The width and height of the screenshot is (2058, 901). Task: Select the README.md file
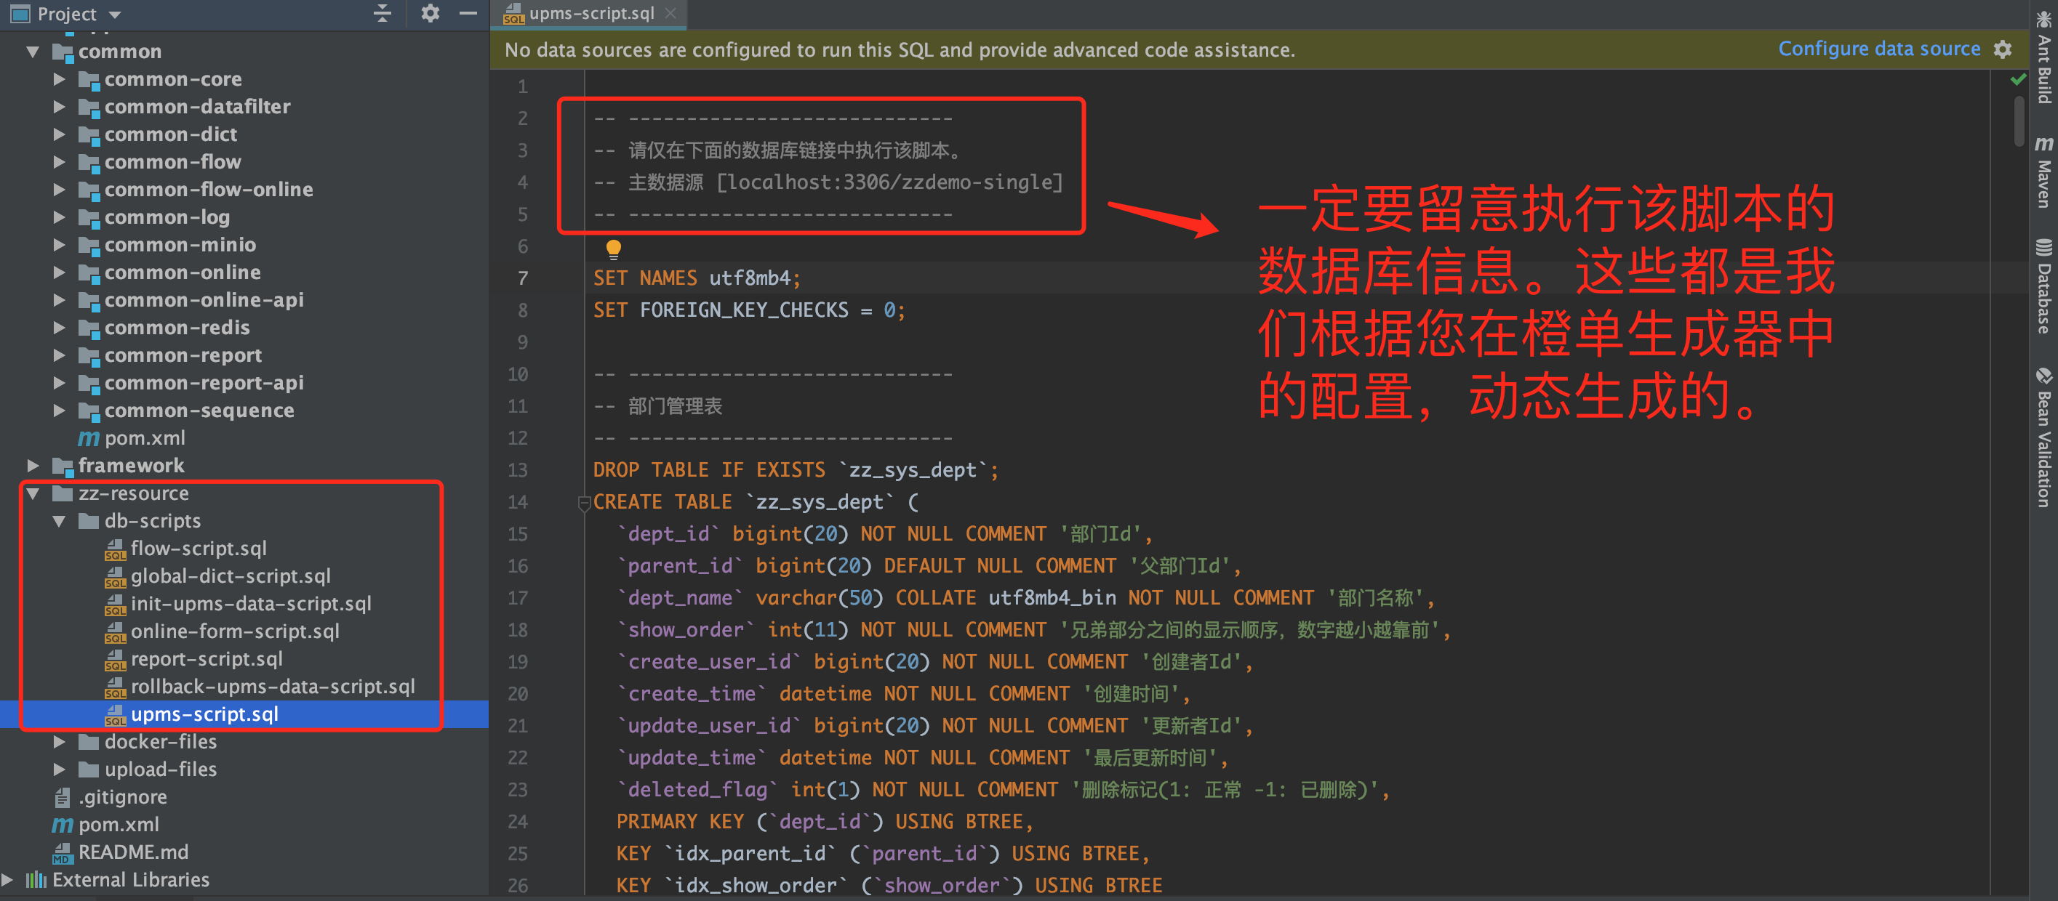coord(133,852)
